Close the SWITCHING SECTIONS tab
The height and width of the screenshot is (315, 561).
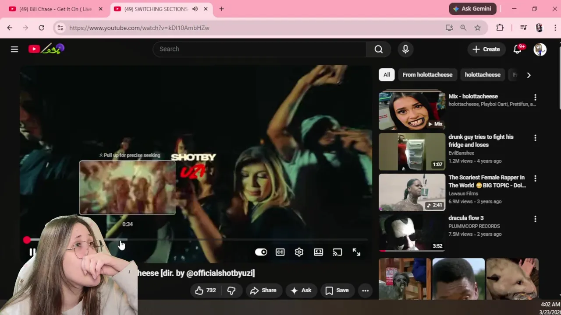coord(206,9)
